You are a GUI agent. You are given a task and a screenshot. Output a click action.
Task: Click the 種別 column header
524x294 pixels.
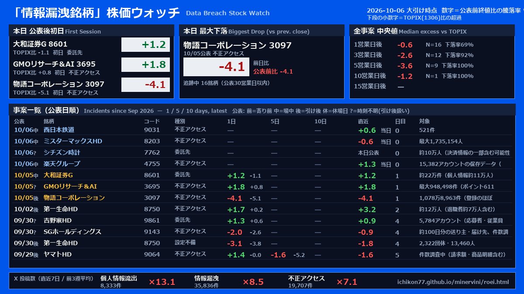180,121
